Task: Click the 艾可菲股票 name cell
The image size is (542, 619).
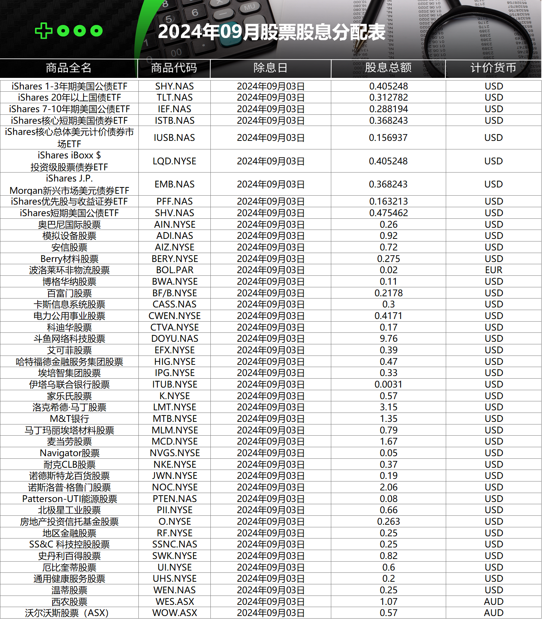Action: pos(69,350)
